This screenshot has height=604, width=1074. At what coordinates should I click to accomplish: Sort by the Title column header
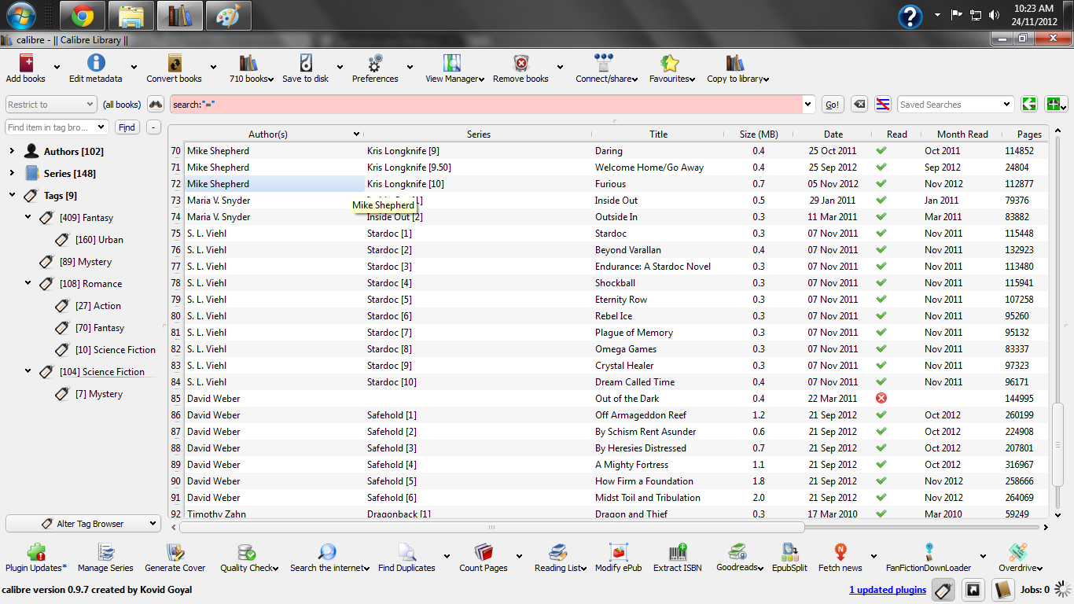(x=659, y=134)
